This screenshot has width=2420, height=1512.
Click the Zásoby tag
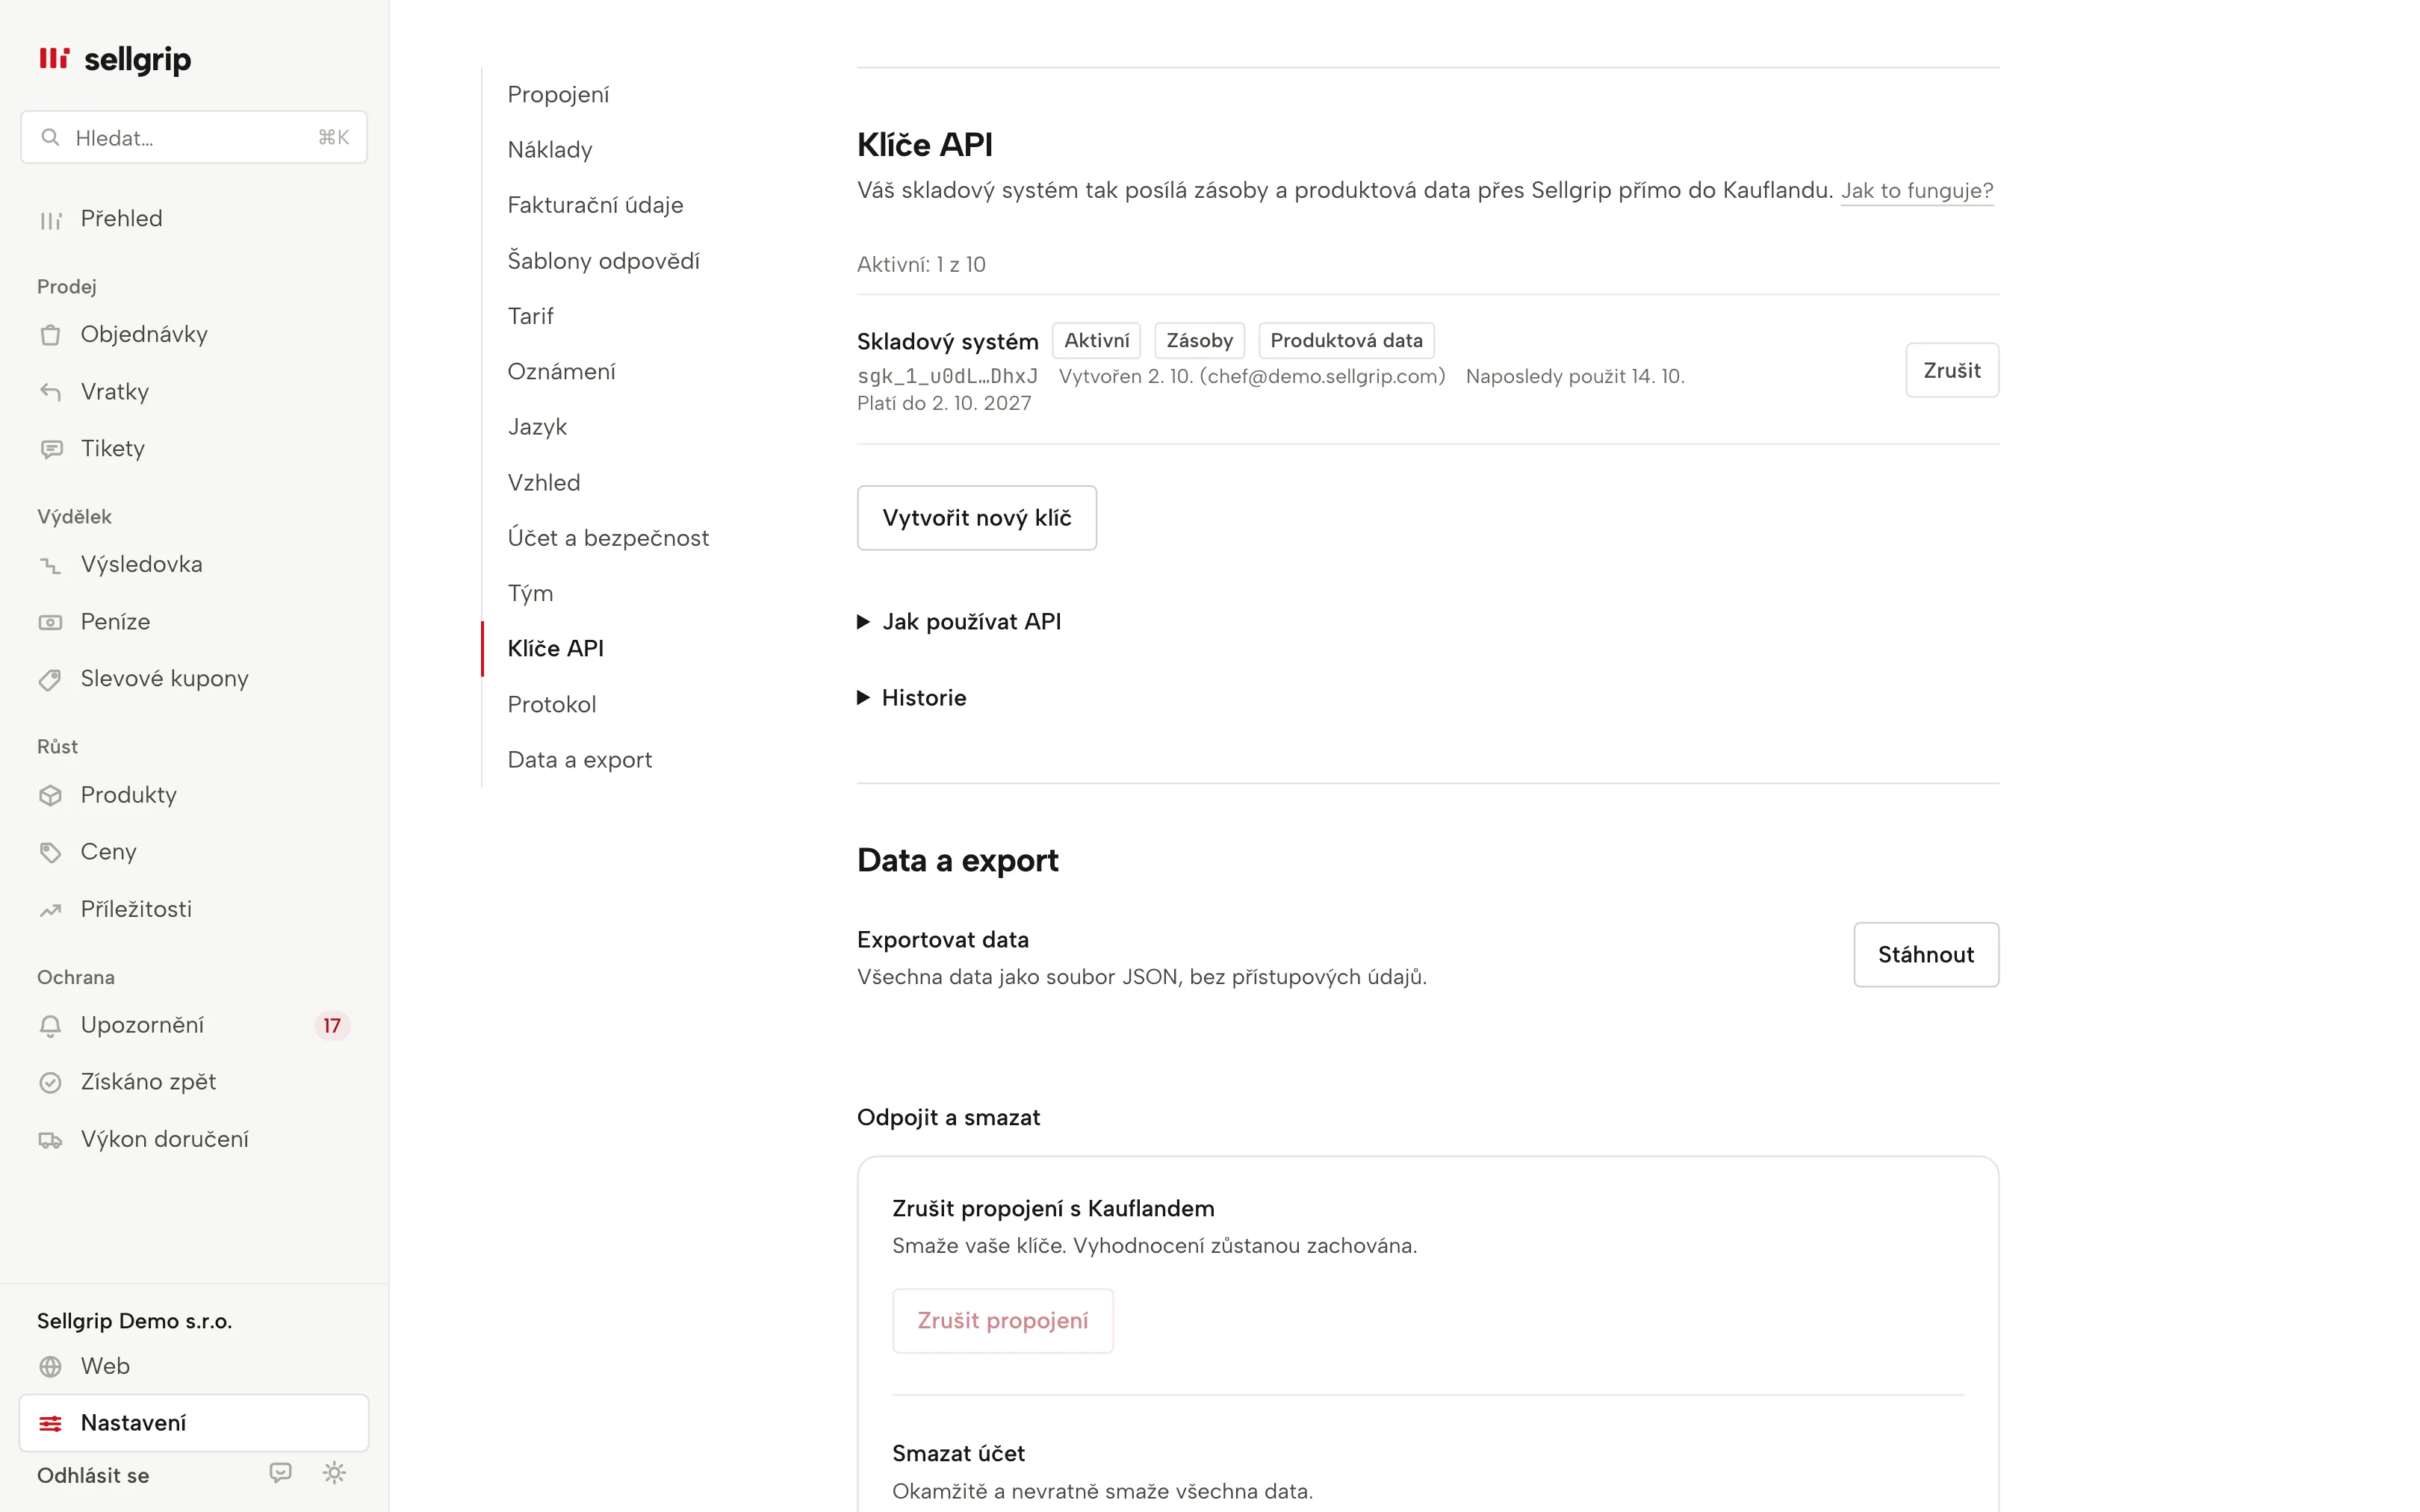[1199, 341]
